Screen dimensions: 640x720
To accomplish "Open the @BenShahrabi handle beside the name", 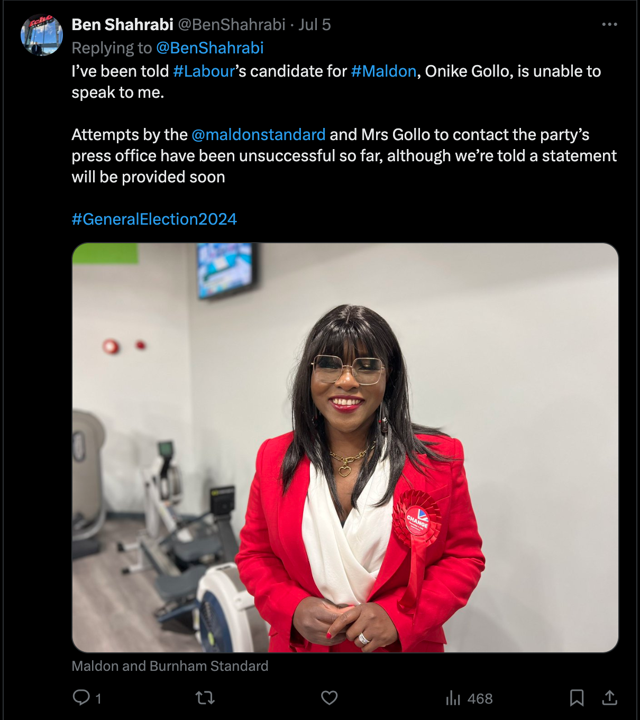I will (x=232, y=24).
